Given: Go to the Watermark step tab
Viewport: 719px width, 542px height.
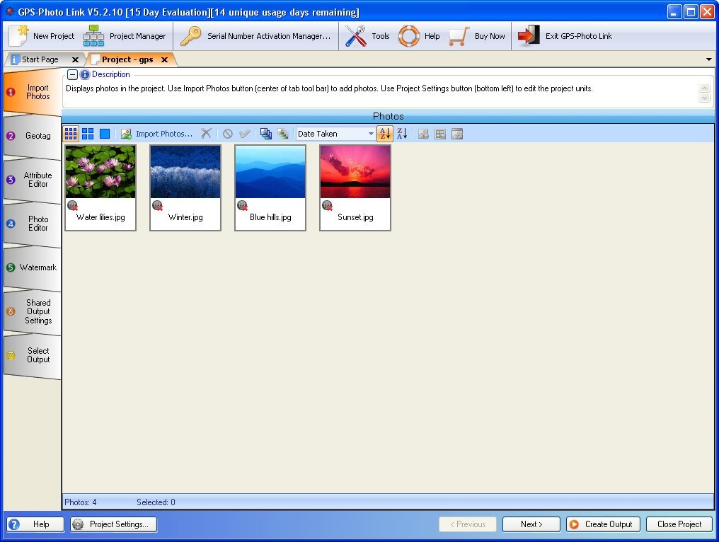Looking at the screenshot, I should [32, 267].
